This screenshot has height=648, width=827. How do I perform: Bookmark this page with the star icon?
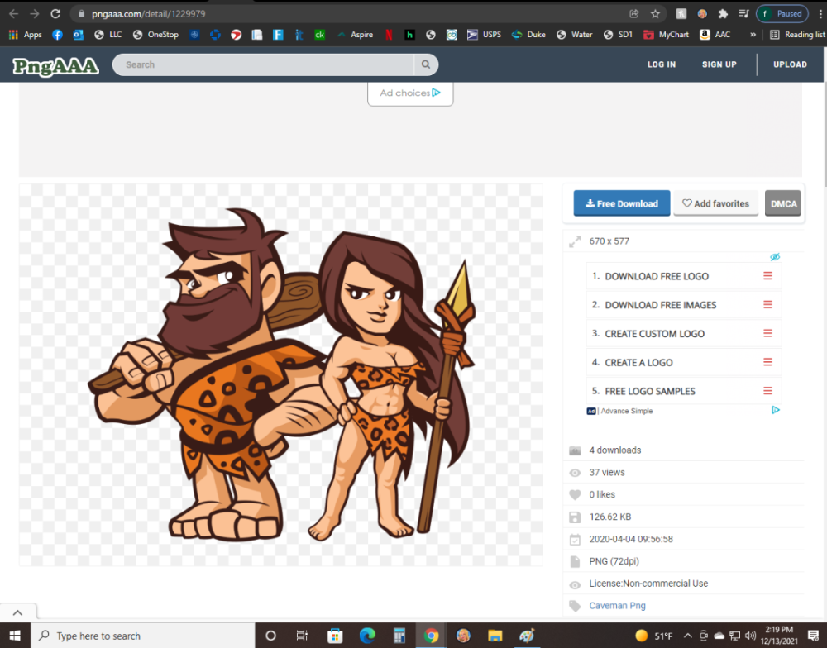[655, 13]
